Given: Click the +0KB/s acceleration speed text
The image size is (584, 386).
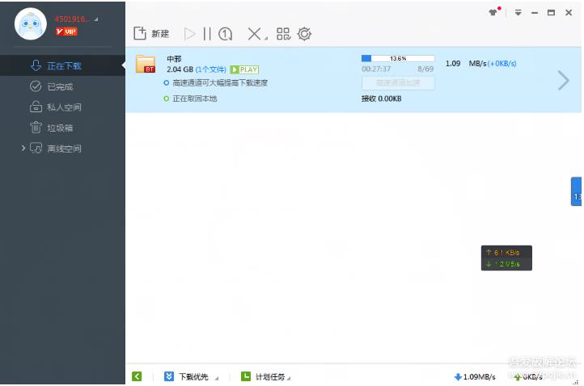Looking at the screenshot, I should (x=501, y=64).
